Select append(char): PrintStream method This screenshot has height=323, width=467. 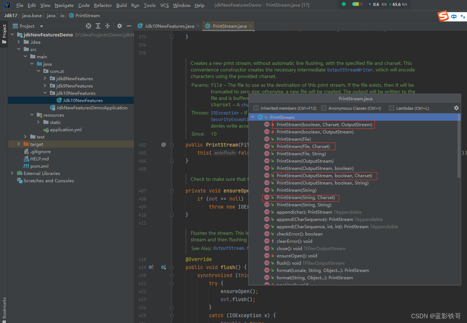(x=304, y=212)
